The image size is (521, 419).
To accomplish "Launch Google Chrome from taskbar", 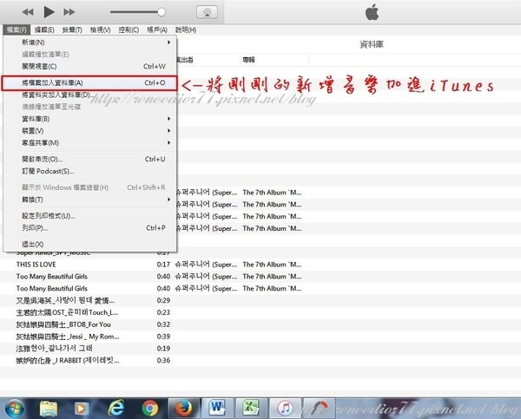I will [150, 409].
